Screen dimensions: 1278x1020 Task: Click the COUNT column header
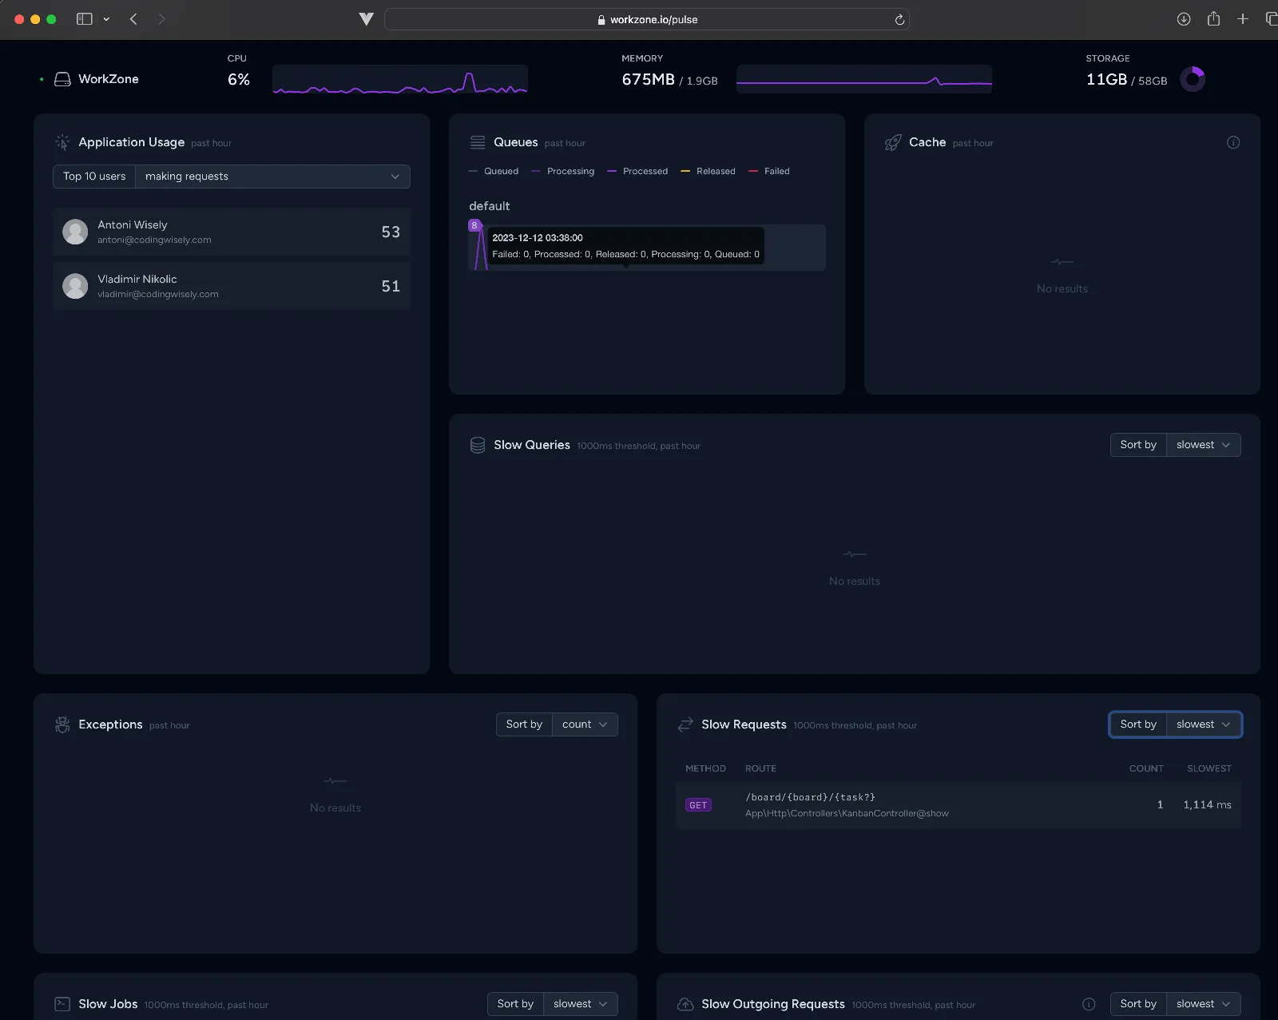(1146, 768)
